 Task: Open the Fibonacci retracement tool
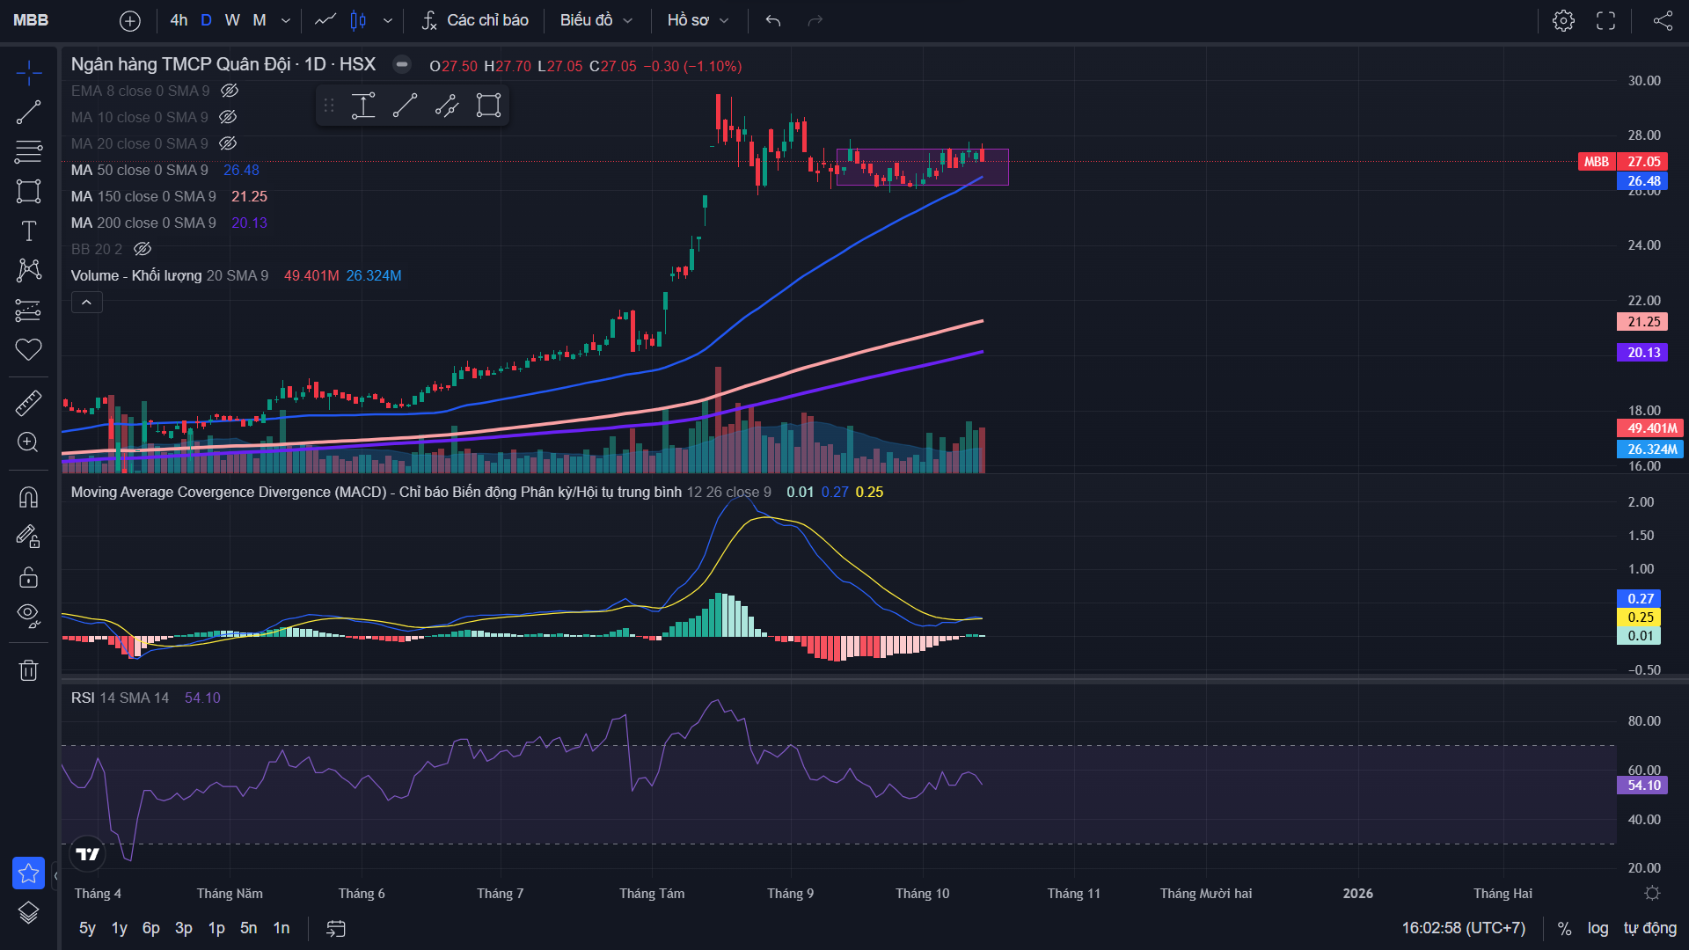(x=28, y=151)
